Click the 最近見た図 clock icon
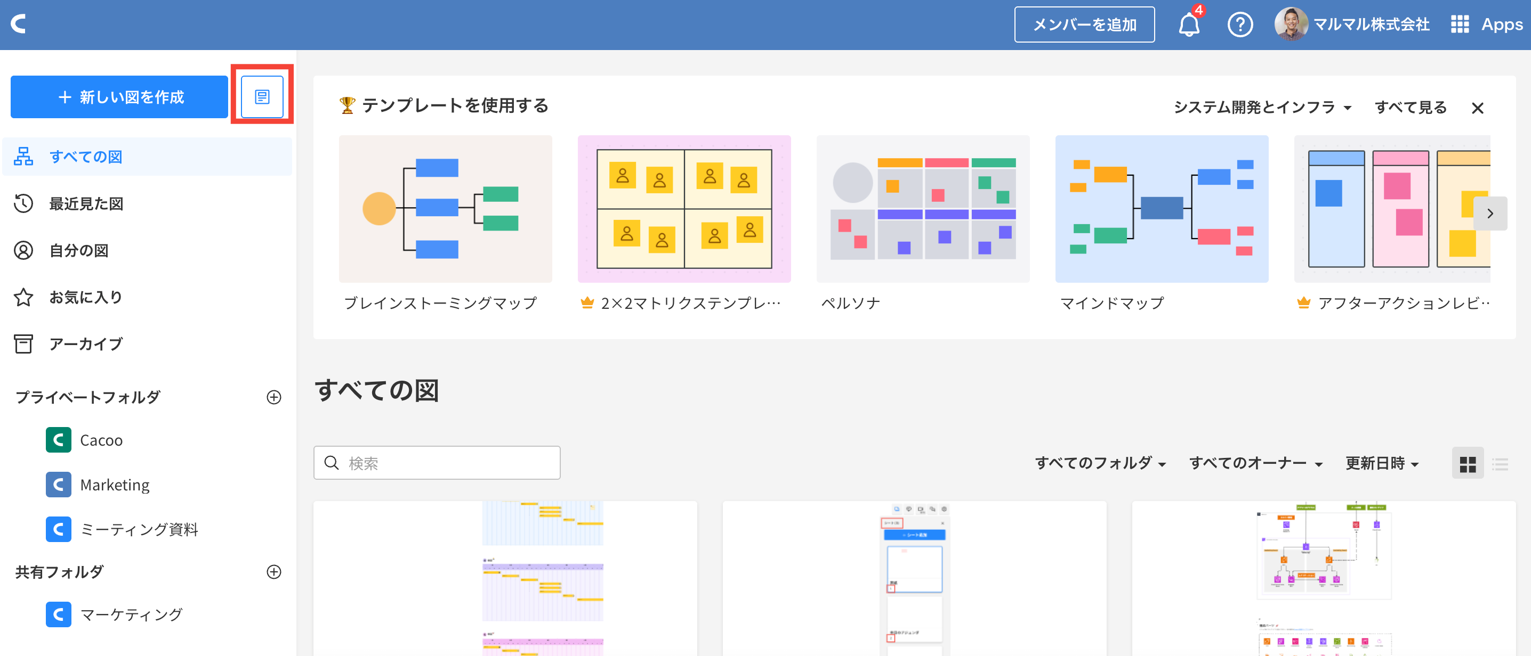 click(24, 203)
